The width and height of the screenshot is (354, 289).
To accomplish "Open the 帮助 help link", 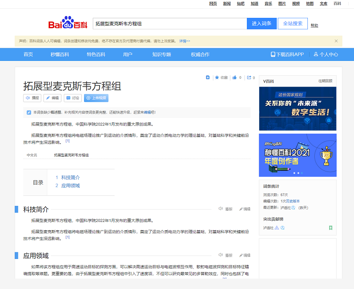I will (x=314, y=25).
